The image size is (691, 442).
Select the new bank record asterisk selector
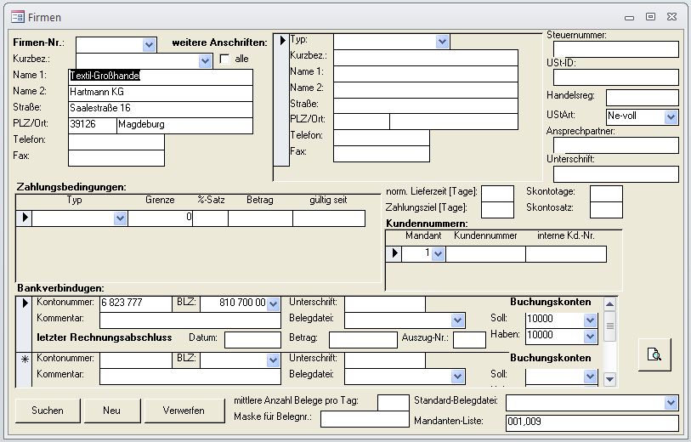(25, 369)
